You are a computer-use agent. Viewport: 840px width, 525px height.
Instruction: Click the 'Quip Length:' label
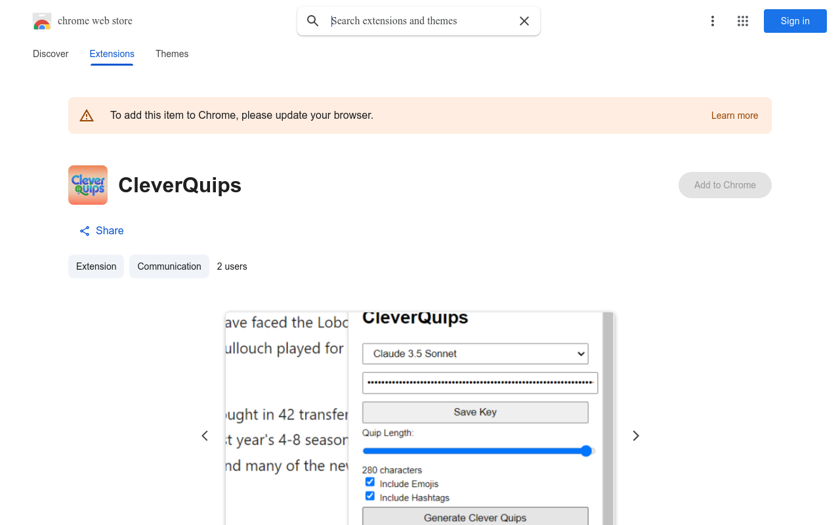pos(388,433)
